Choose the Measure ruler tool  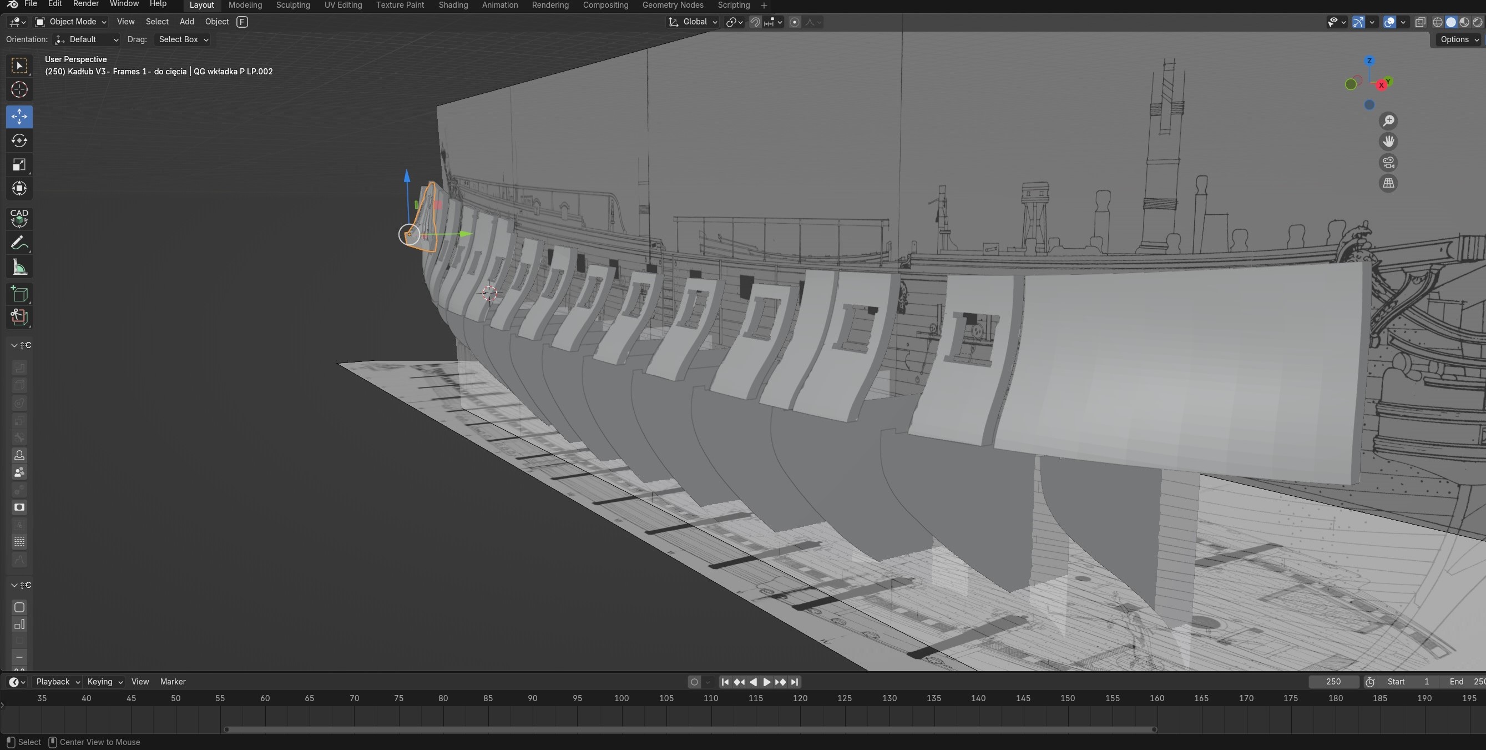[19, 268]
